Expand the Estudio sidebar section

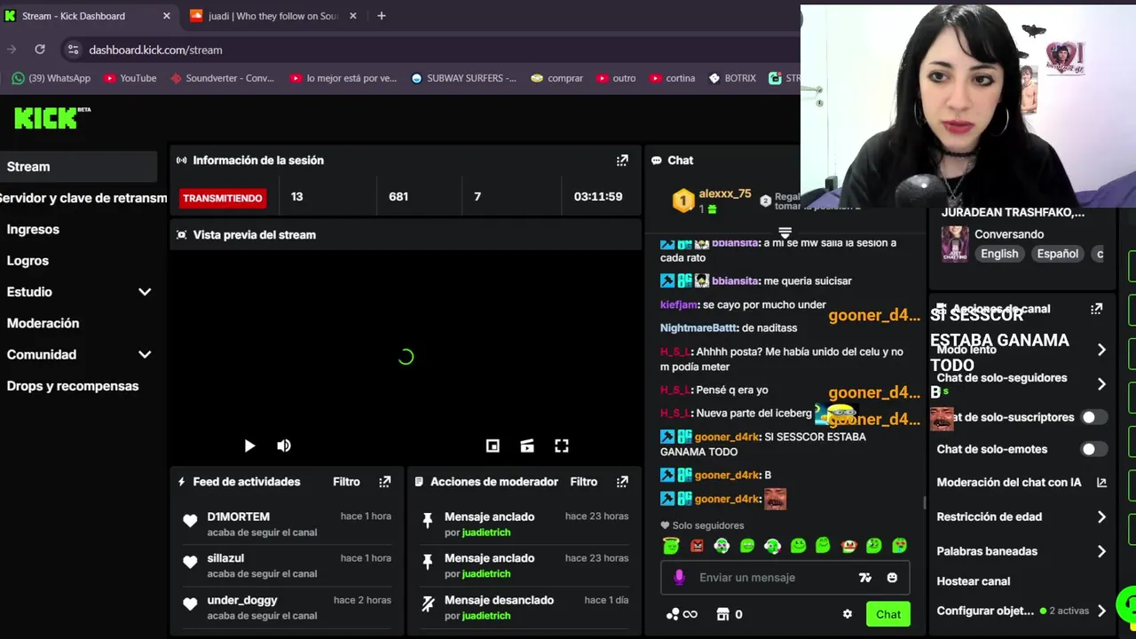pyautogui.click(x=145, y=292)
